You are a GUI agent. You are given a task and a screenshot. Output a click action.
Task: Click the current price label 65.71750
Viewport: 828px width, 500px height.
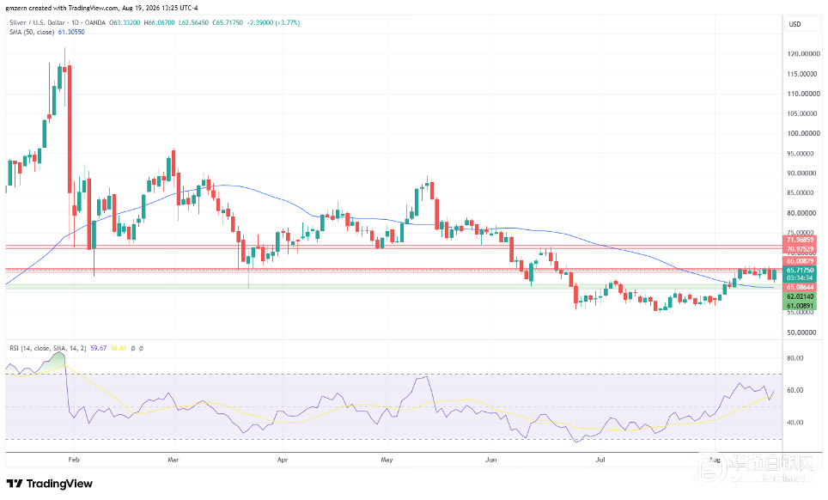point(800,270)
